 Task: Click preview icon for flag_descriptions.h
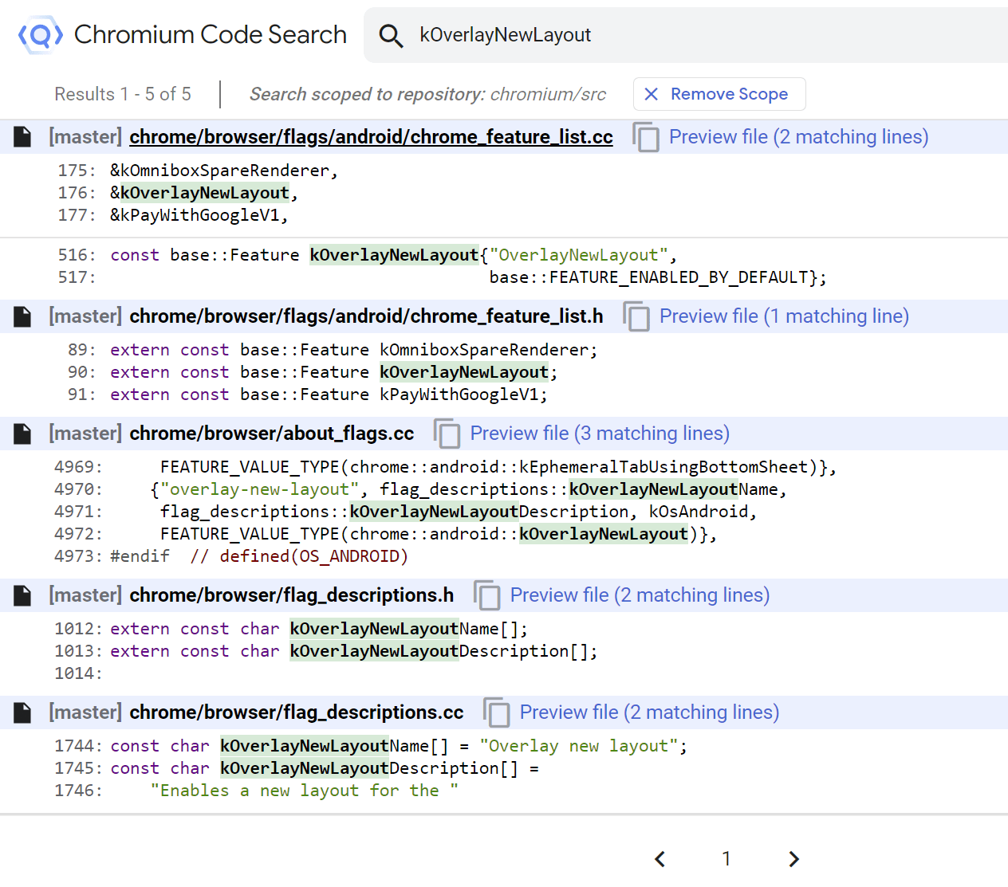click(x=487, y=595)
